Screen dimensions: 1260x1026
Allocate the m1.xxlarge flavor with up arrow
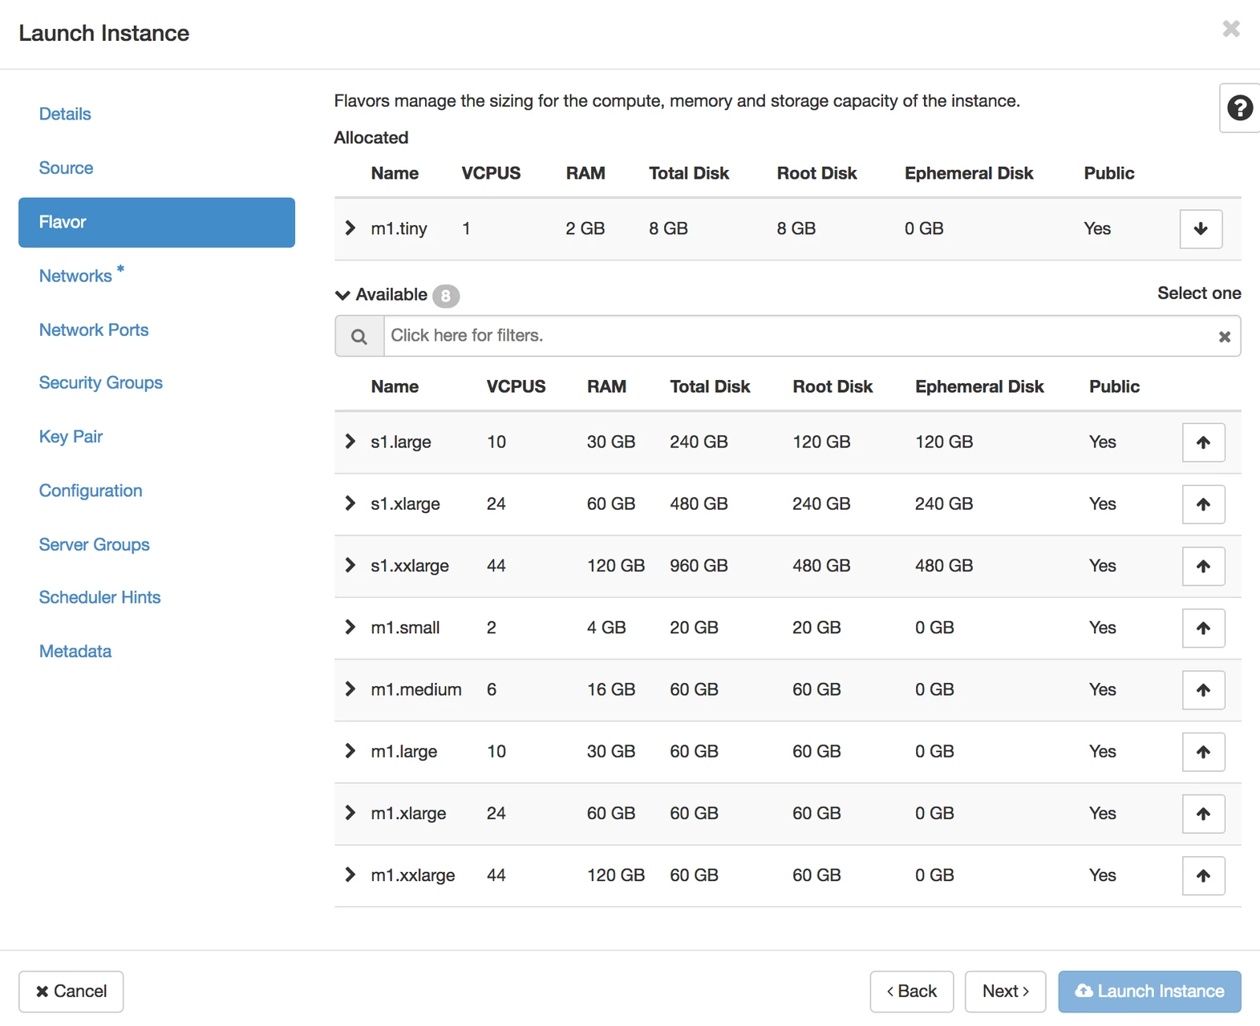point(1202,875)
